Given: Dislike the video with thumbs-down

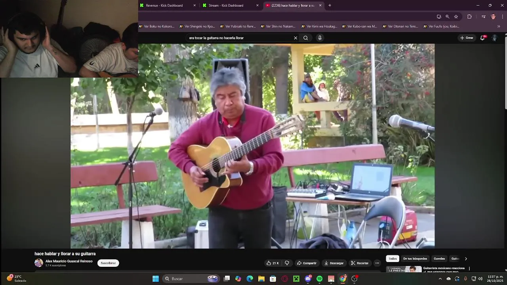Looking at the screenshot, I should point(287,263).
